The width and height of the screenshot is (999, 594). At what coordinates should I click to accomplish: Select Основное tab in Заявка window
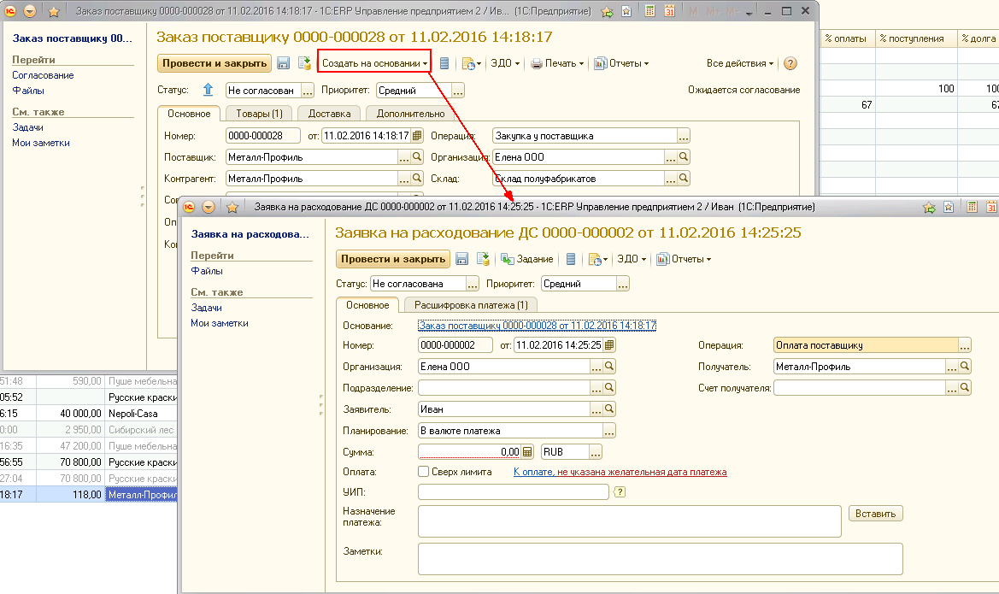point(367,304)
